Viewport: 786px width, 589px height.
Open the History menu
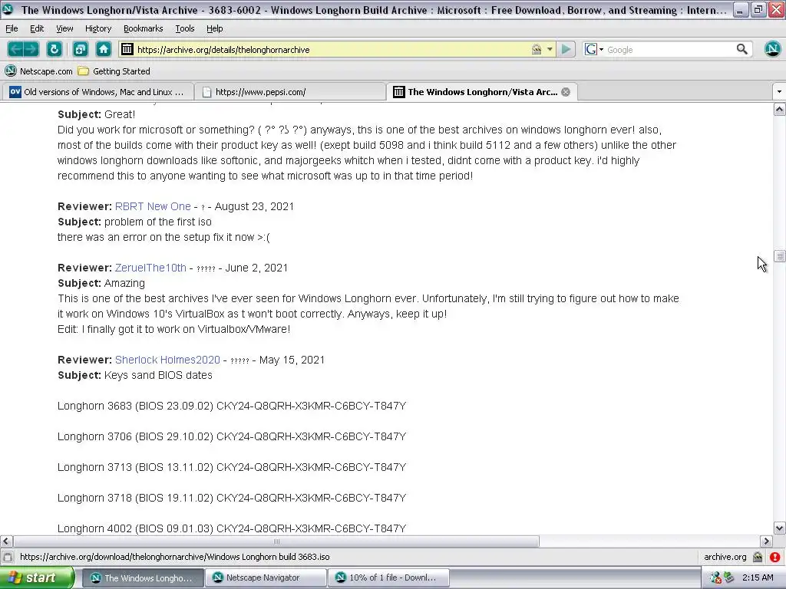click(x=97, y=28)
